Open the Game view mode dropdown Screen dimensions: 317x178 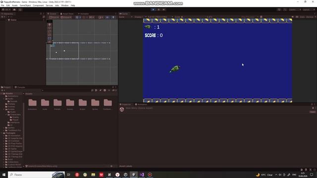point(125,17)
